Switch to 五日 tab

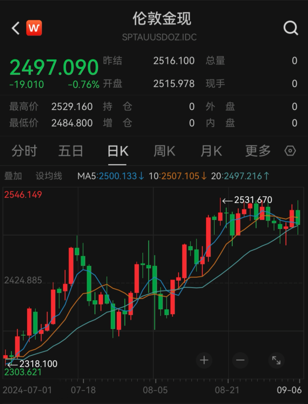(71, 151)
